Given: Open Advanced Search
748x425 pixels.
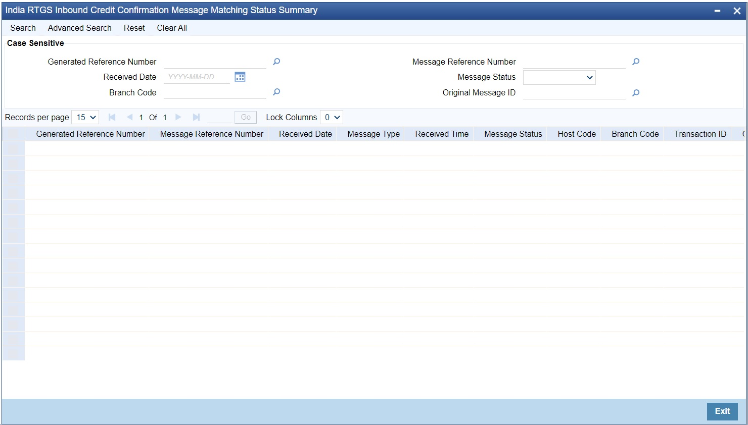Looking at the screenshot, I should pyautogui.click(x=80, y=28).
